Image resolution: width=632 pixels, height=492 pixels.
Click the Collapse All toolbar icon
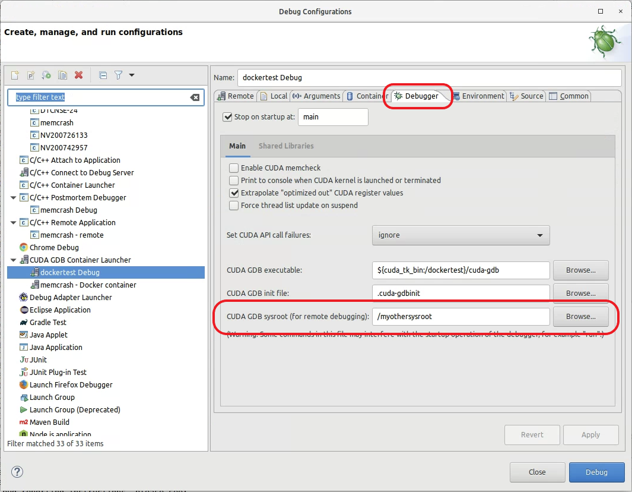click(x=103, y=75)
